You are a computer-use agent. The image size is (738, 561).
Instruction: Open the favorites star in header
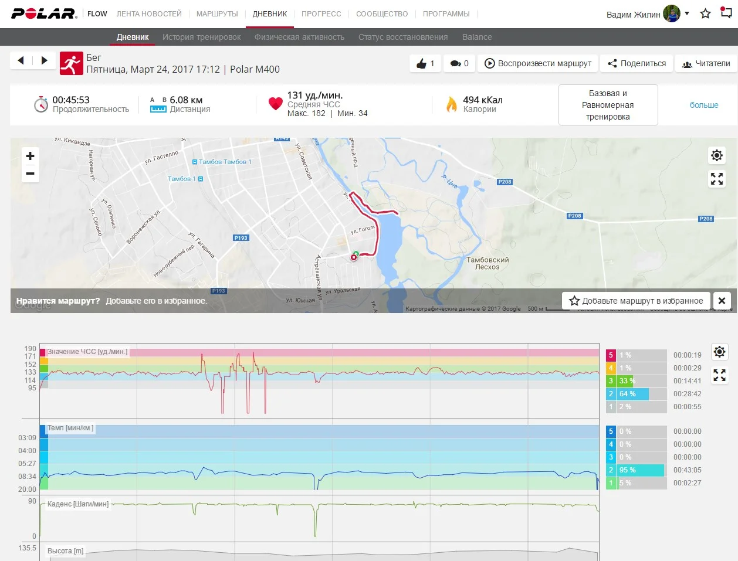point(705,13)
